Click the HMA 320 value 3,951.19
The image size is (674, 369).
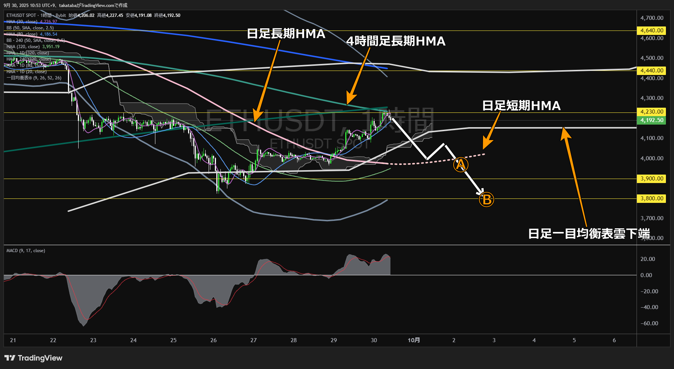click(51, 47)
